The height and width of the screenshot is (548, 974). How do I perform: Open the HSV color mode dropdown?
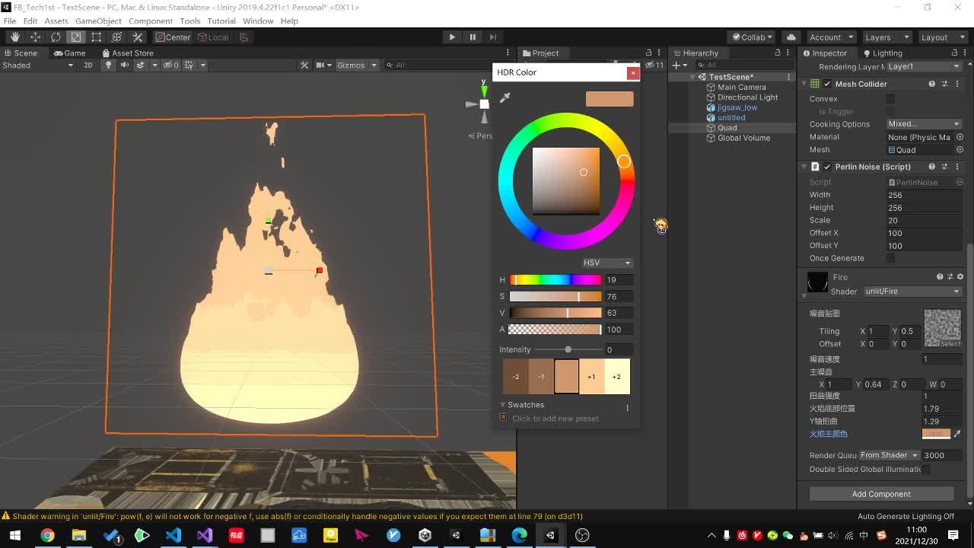[606, 263]
